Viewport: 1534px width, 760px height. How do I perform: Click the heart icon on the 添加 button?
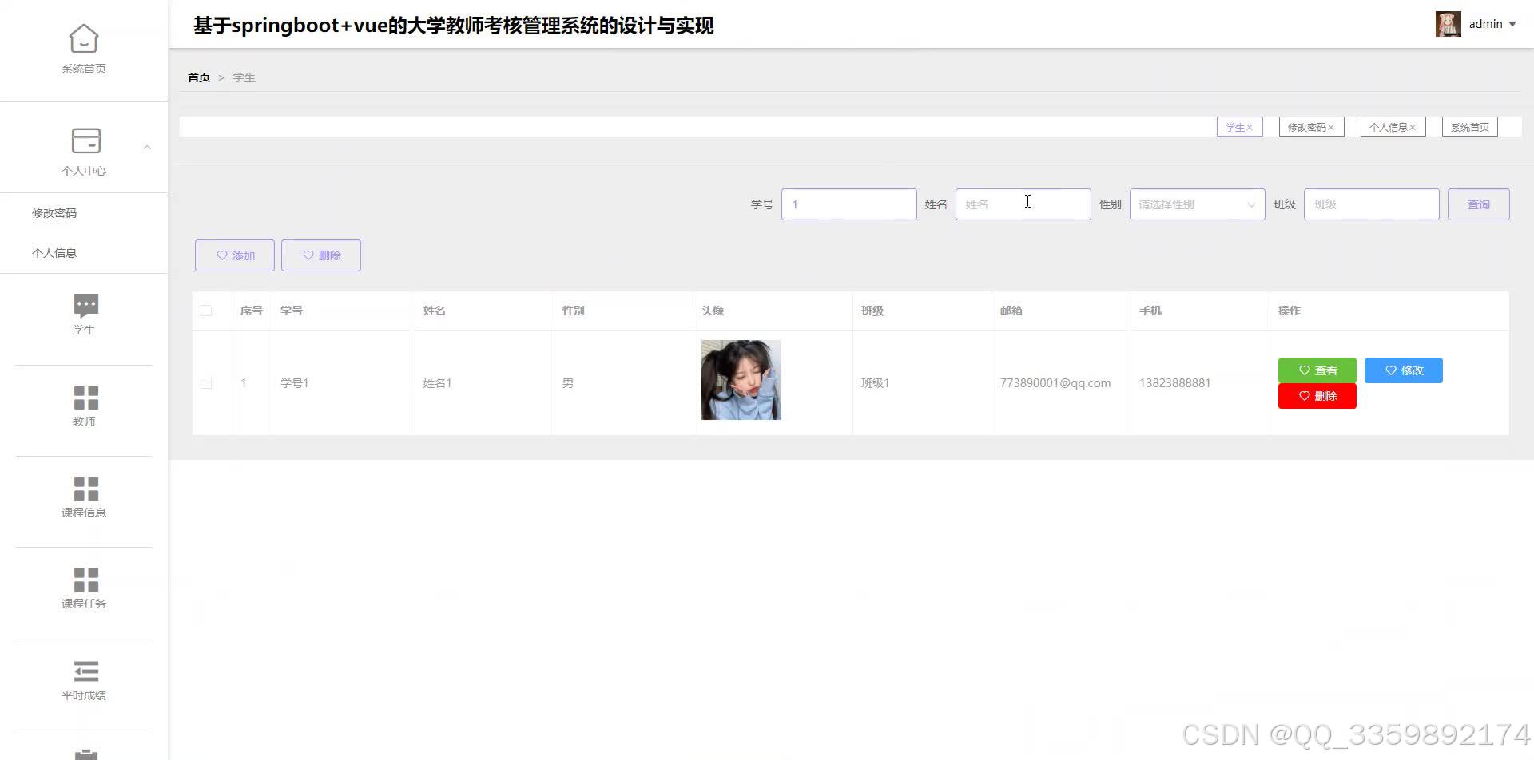click(x=222, y=255)
